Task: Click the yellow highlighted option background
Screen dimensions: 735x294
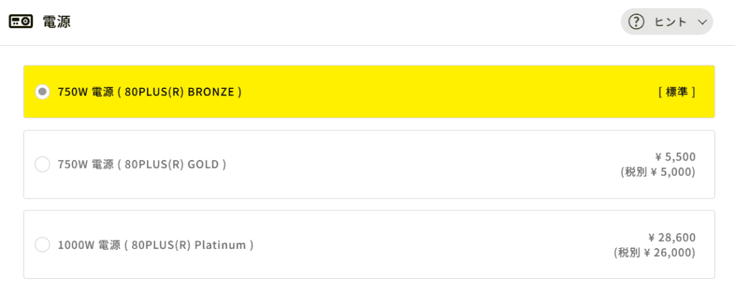Action: (x=431, y=92)
